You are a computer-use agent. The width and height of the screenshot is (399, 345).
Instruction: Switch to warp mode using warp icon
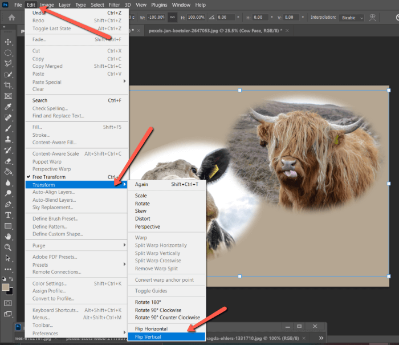click(x=373, y=17)
